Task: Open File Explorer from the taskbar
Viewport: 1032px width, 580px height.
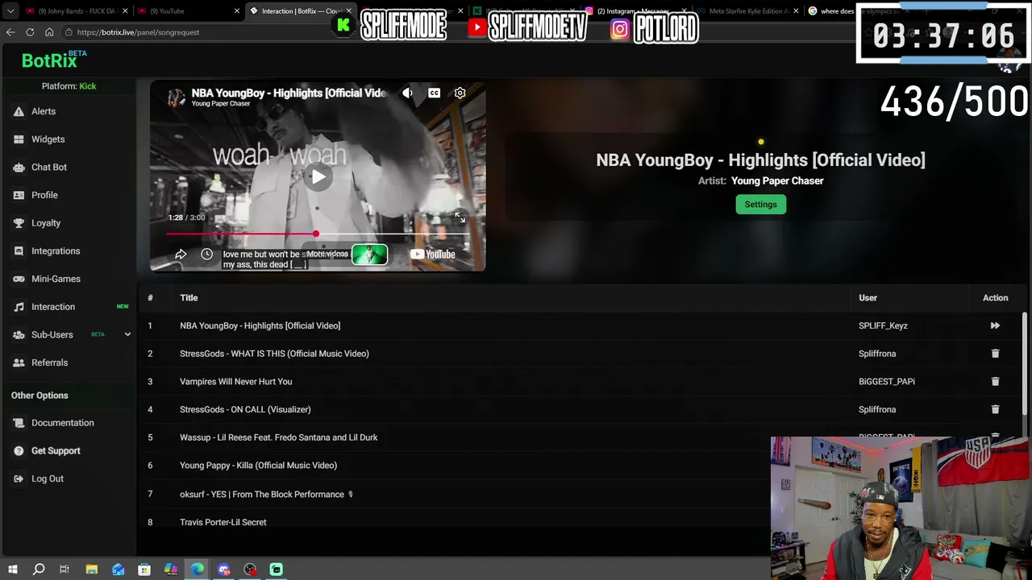Action: pyautogui.click(x=92, y=570)
